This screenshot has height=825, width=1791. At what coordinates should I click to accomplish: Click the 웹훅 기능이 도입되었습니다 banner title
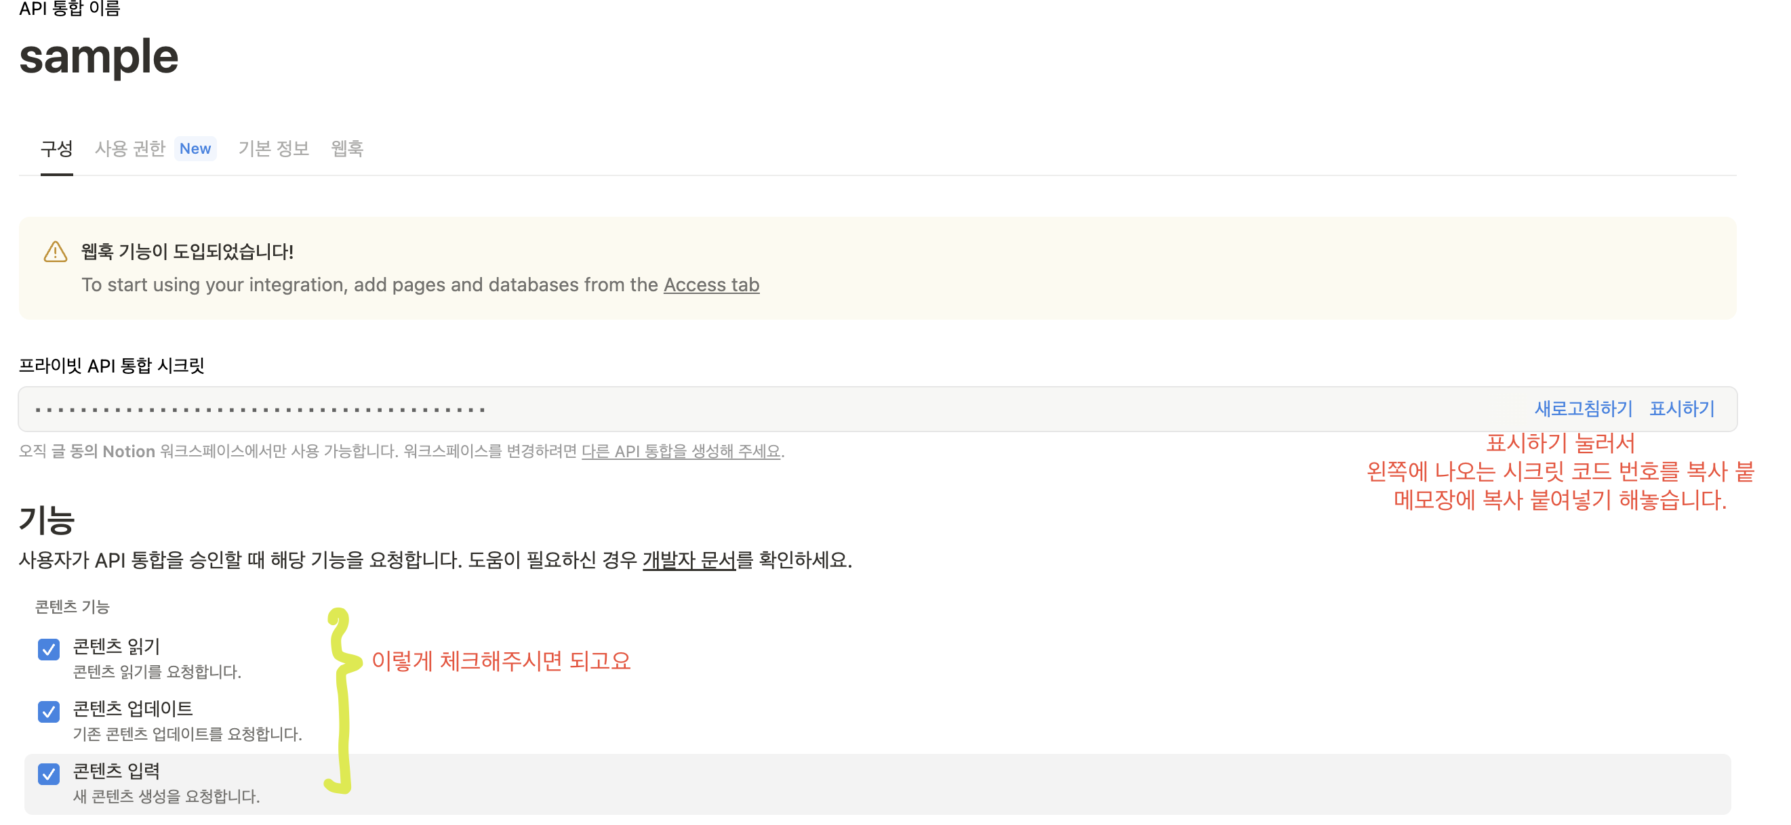[187, 251]
